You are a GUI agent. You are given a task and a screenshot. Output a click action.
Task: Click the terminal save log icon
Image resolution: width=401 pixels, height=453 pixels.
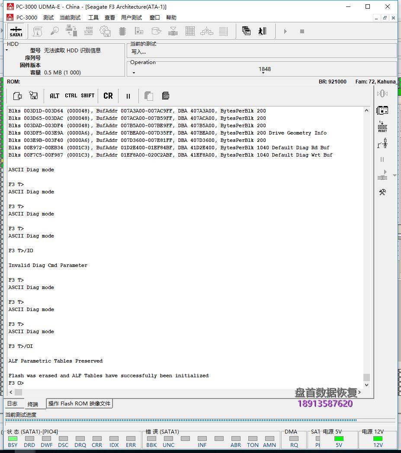[33, 95]
